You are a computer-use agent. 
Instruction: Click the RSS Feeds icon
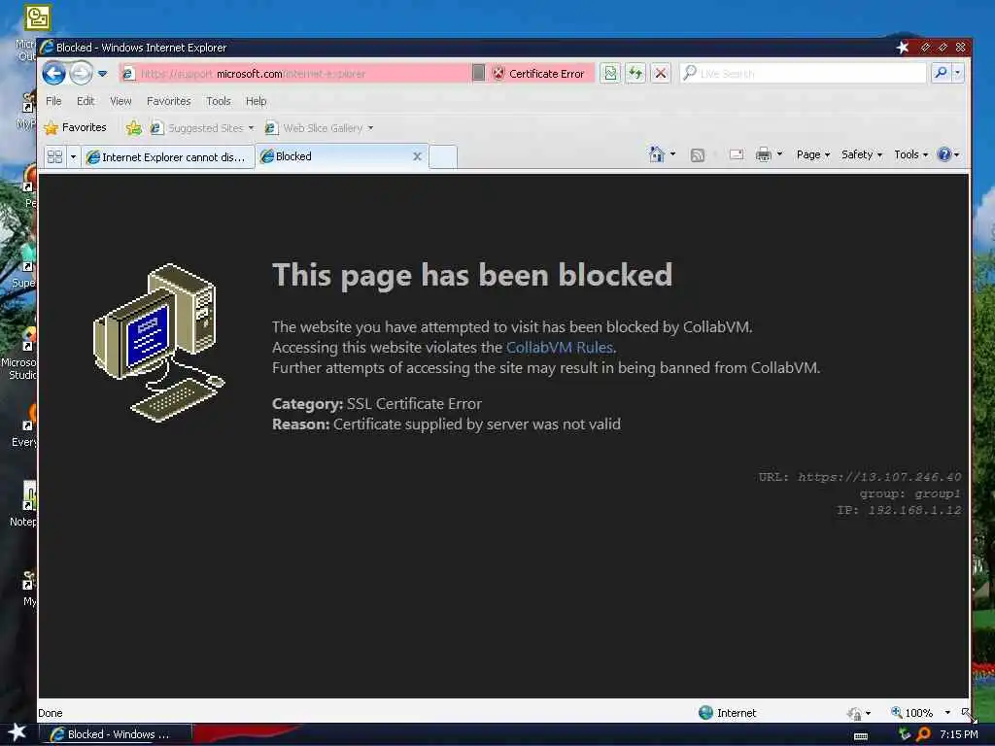(x=698, y=154)
